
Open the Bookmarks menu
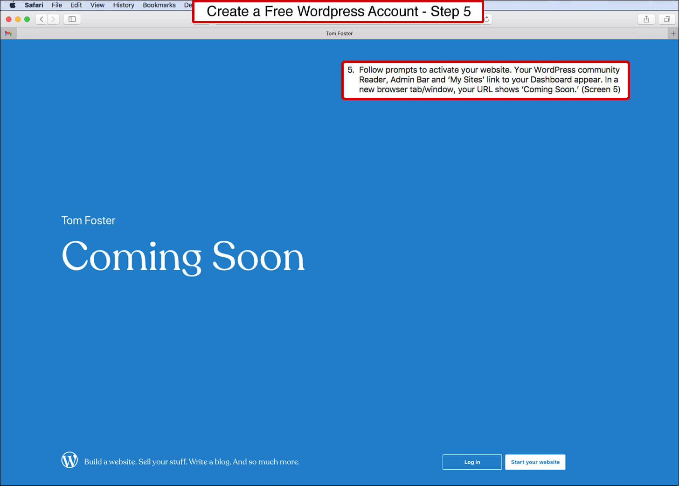[x=159, y=5]
